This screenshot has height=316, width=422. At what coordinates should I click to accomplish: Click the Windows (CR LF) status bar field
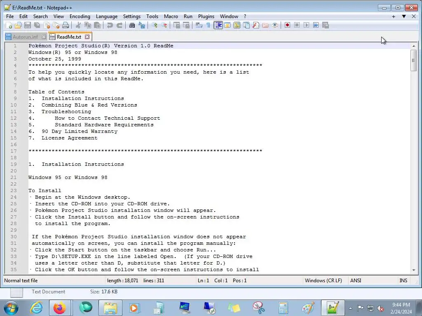point(323,281)
